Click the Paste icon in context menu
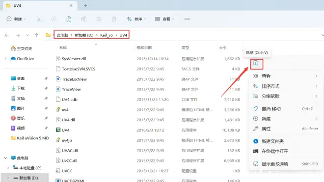This screenshot has height=182, width=324. pos(256,63)
